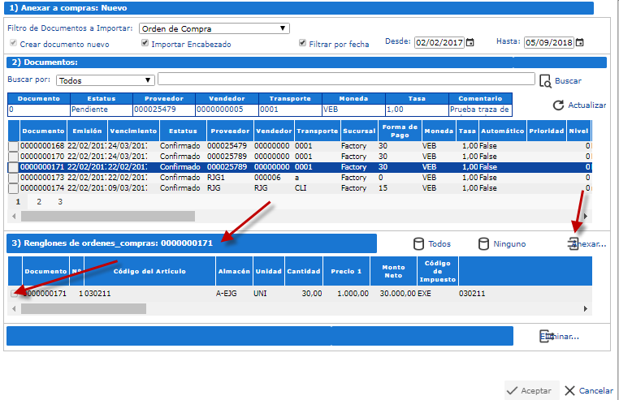Go to page 3 of documents
Viewport: 619px width, 400px height.
click(59, 201)
